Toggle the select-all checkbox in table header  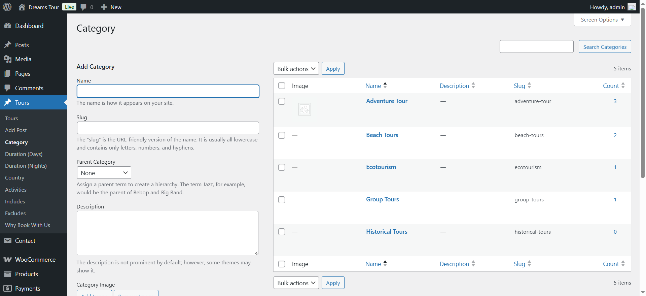click(282, 86)
